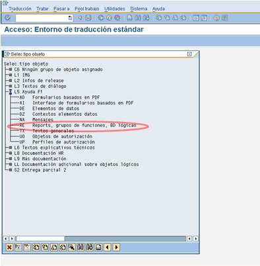Click the First page icon in dialog toolbar

coord(36,247)
